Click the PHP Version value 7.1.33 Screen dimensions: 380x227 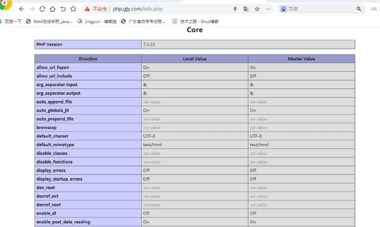pyautogui.click(x=149, y=44)
